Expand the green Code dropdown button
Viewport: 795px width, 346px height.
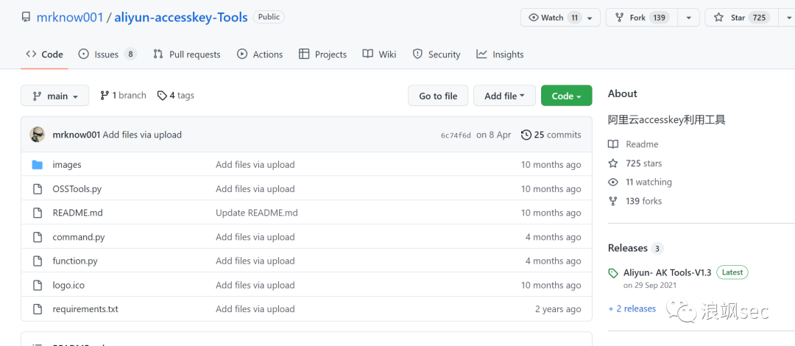(x=566, y=96)
